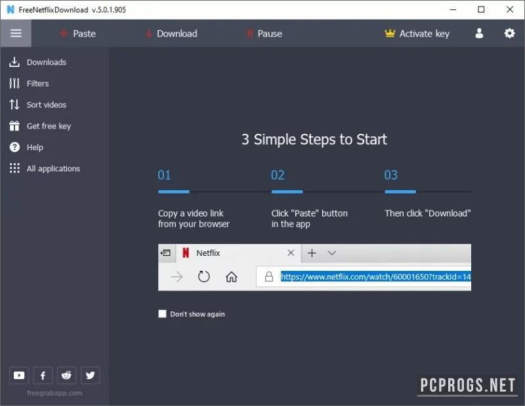Screen dimensions: 525x406
Task: Open Help in the sidebar
Action: [26, 148]
